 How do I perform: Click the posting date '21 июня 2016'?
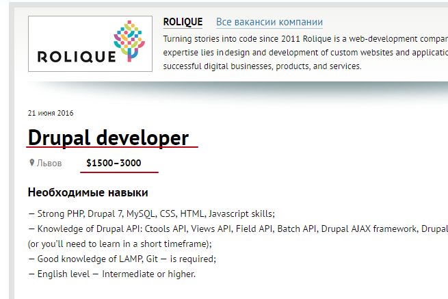[51, 113]
